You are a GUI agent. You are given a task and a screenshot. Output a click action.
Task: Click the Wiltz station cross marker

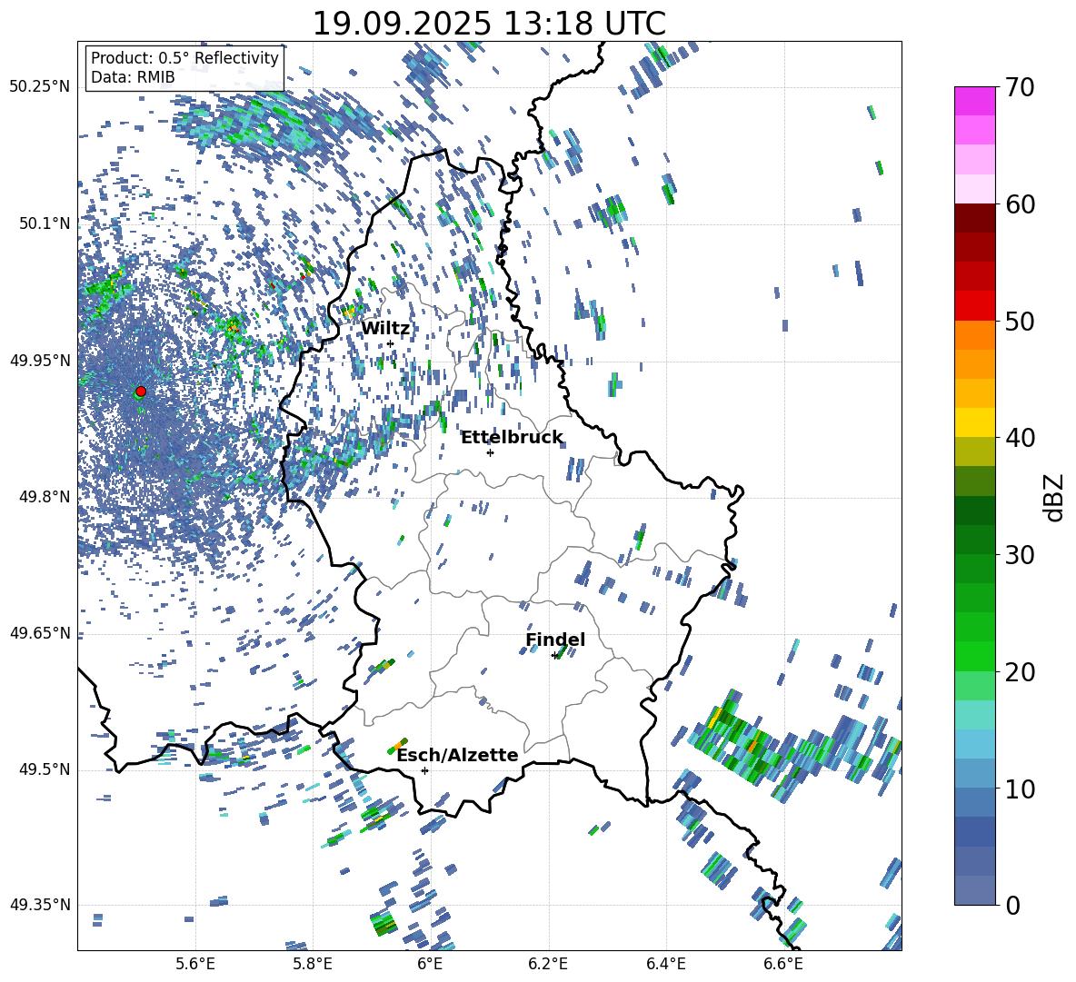391,344
